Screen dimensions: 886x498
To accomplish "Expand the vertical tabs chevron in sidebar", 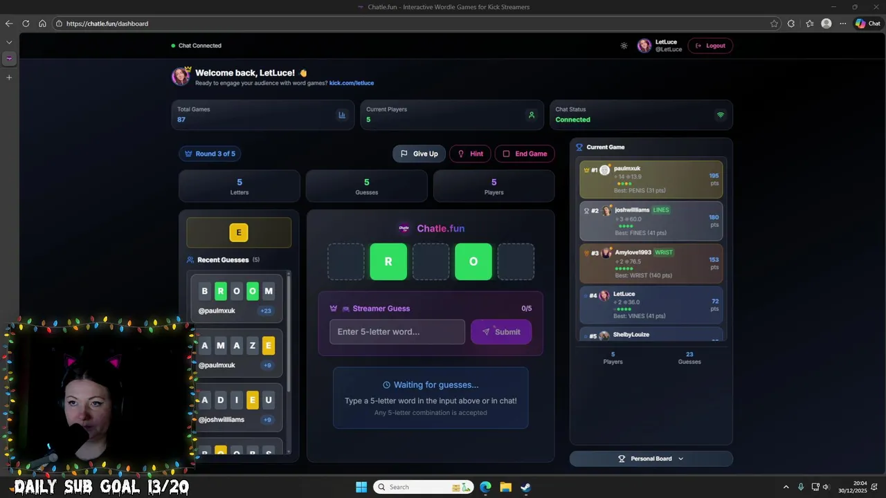I will [x=9, y=42].
